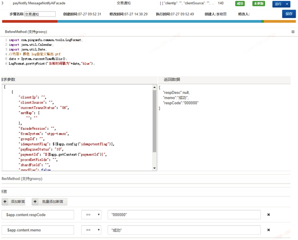Click payNotify.MessageNotifyAiFacade in the step row

(x=39, y=3)
